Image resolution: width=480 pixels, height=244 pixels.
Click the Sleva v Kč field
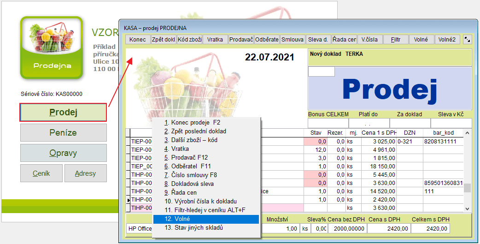(451, 123)
